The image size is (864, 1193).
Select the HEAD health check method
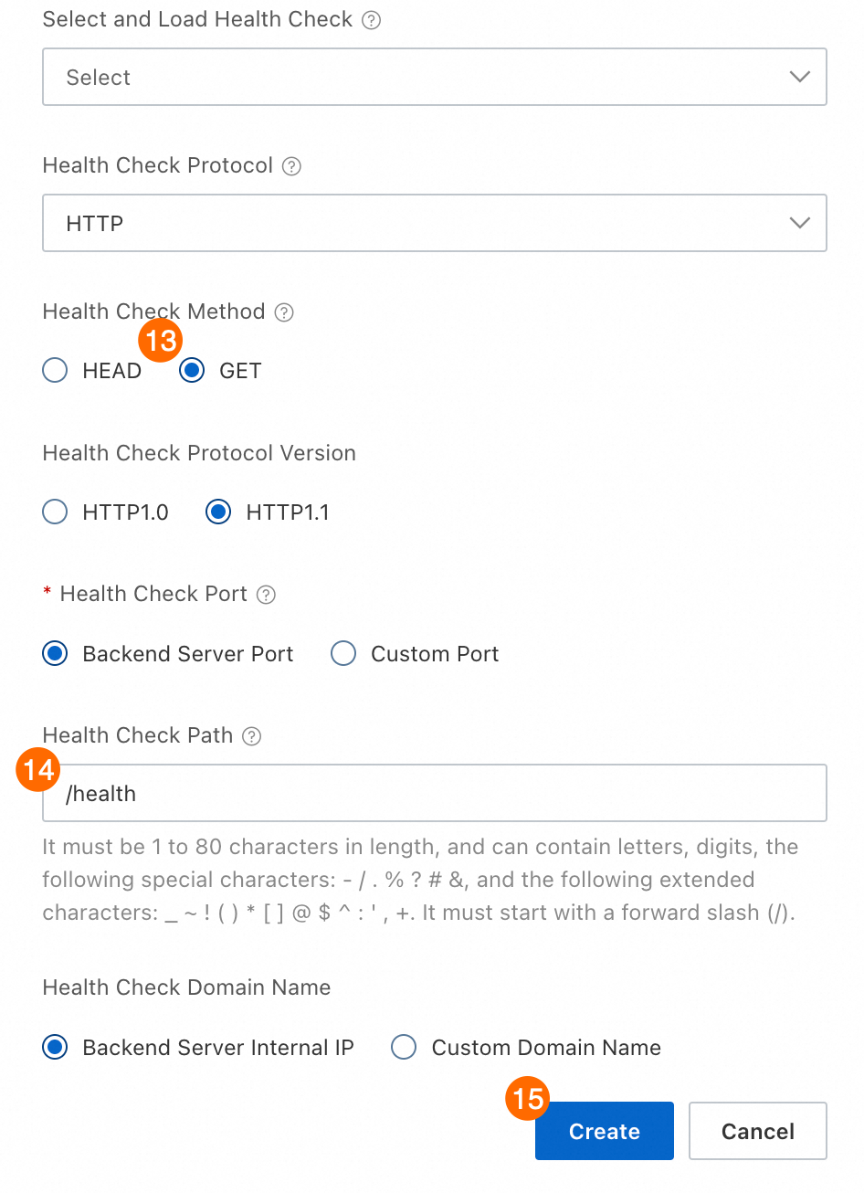(56, 370)
